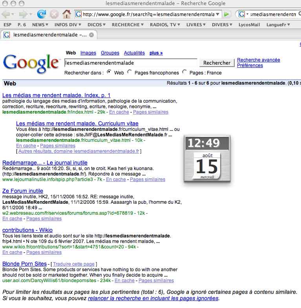Screen dimensions: 301x308
Task: Open Ze Forum inutile result
Action: (x=23, y=191)
